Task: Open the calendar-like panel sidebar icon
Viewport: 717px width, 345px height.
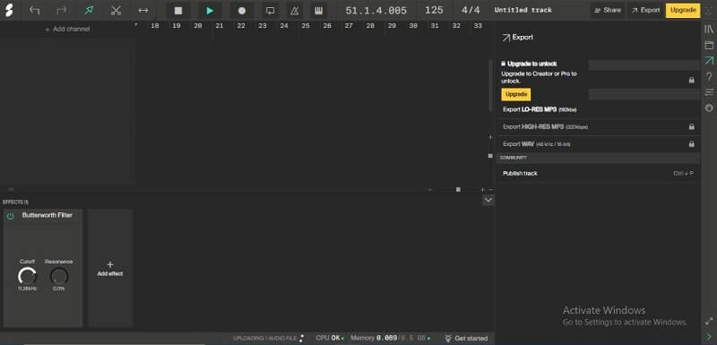Action: click(x=709, y=45)
